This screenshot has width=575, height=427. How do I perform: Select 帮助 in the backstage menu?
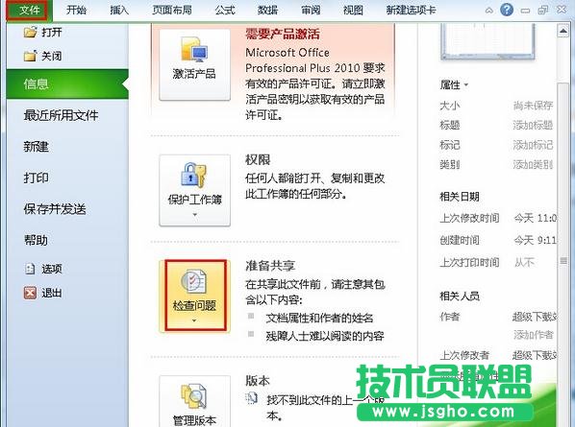coord(36,241)
